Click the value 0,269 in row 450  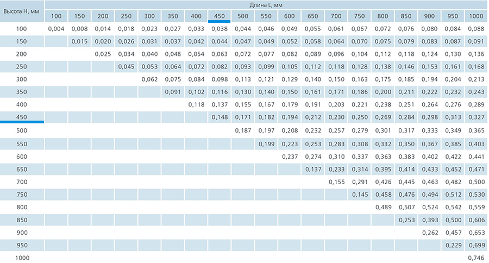(383, 117)
